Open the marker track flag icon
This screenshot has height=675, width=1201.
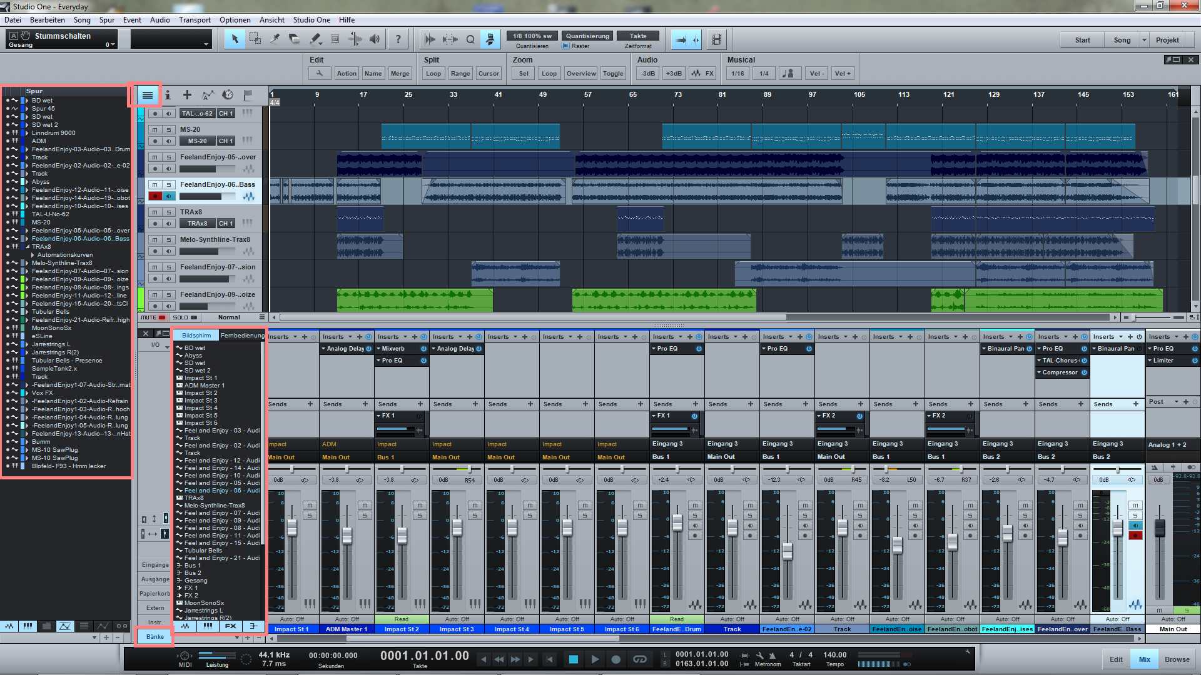coord(248,95)
